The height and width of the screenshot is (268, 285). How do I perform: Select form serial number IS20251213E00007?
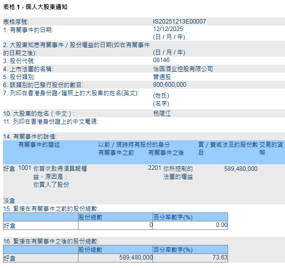pyautogui.click(x=179, y=22)
